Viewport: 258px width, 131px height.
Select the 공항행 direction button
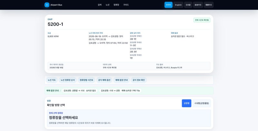[x=187, y=103]
